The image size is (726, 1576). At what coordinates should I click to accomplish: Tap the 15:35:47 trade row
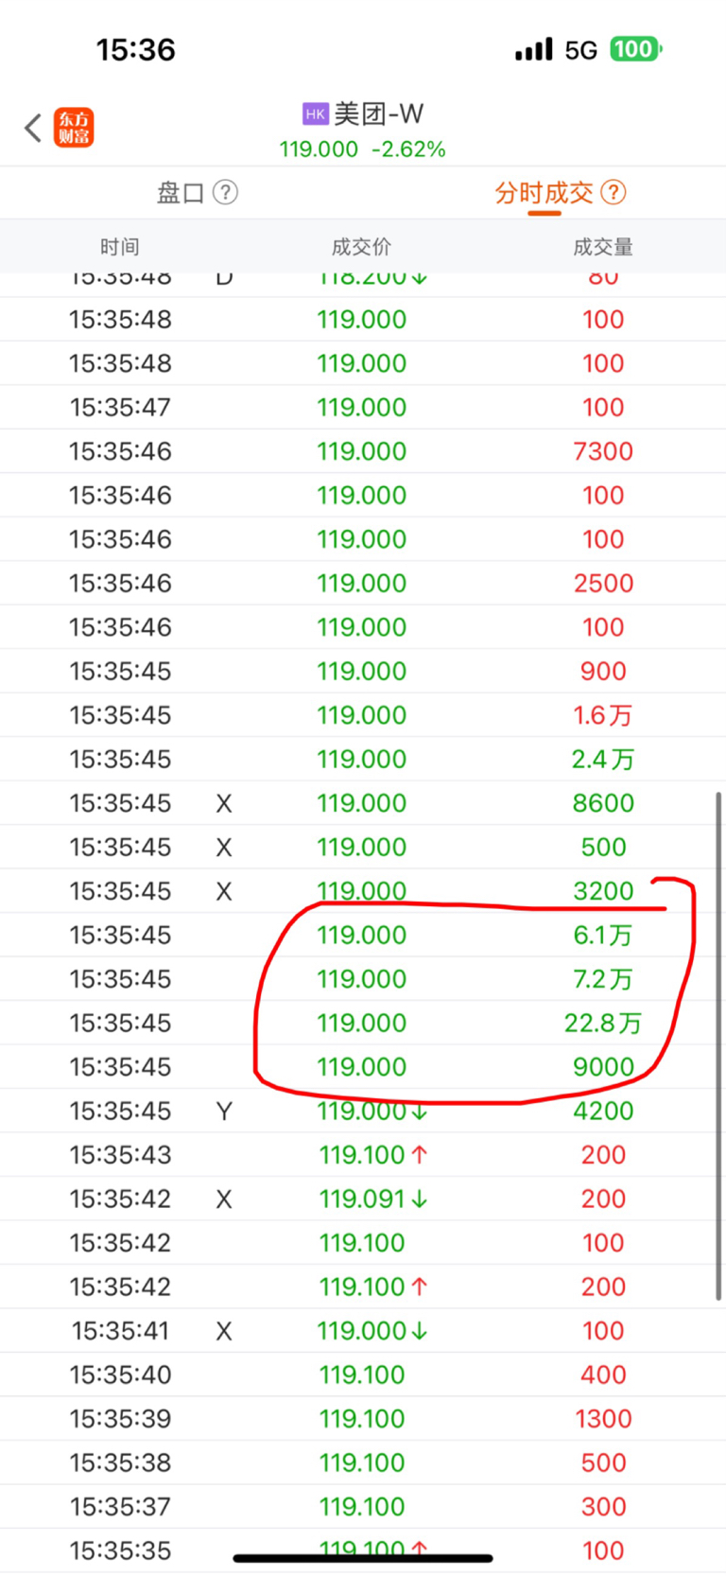click(x=363, y=407)
